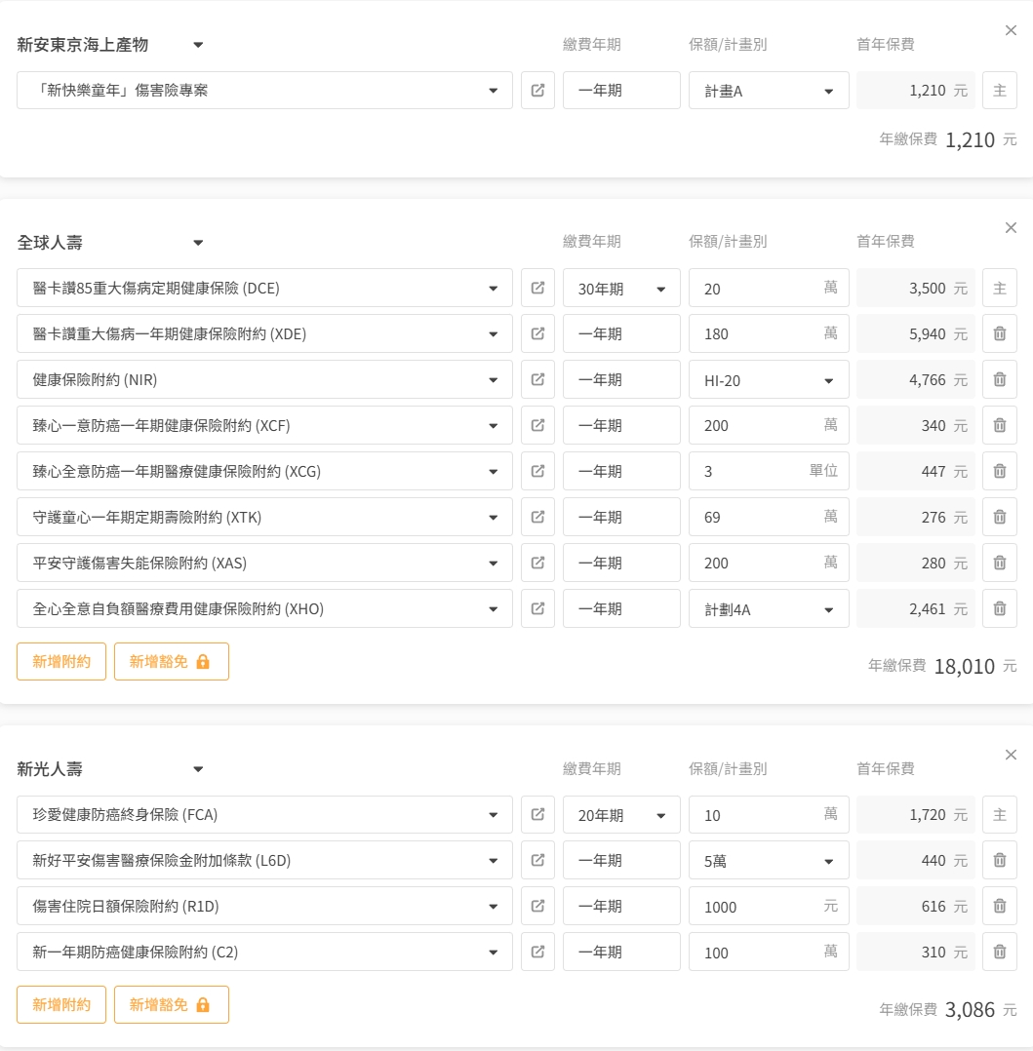
Task: Open 計畫A plan dropdown
Action: (769, 91)
